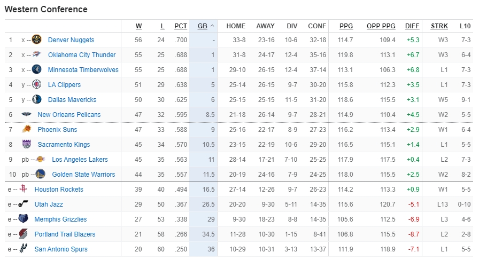
Task: Click the LA Clippers logo
Action: point(37,85)
